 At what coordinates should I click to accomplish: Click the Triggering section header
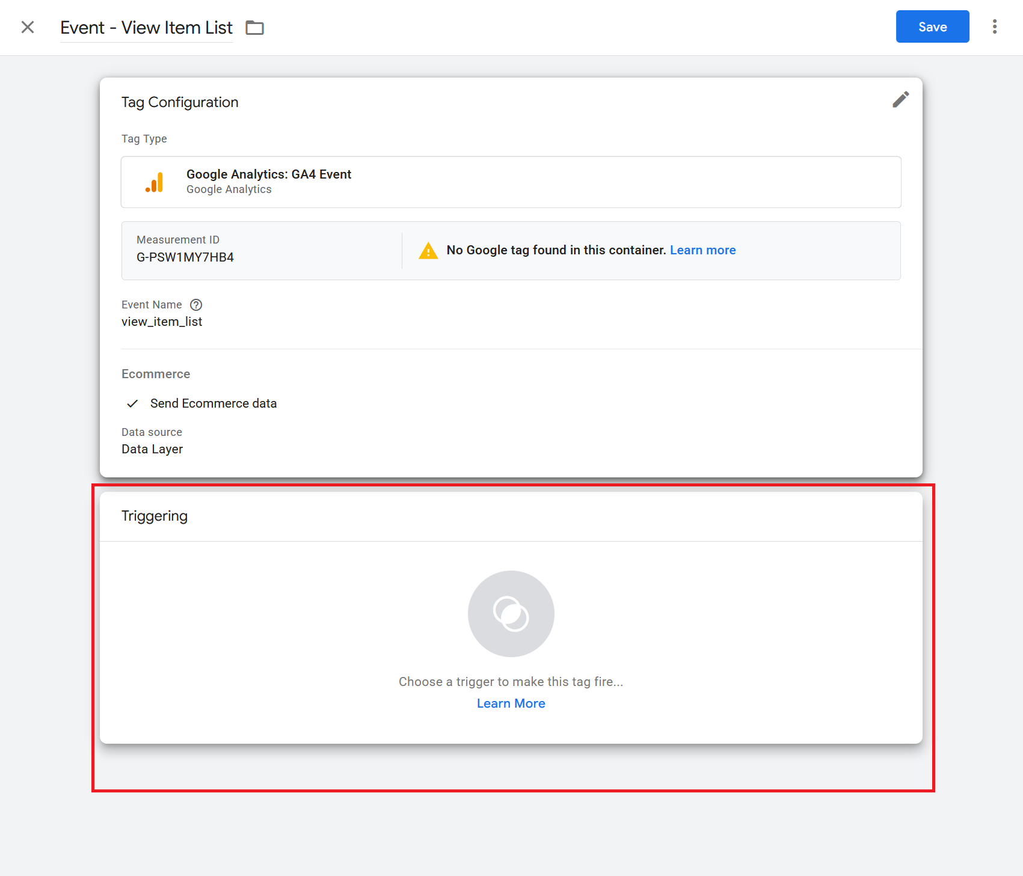[155, 516]
